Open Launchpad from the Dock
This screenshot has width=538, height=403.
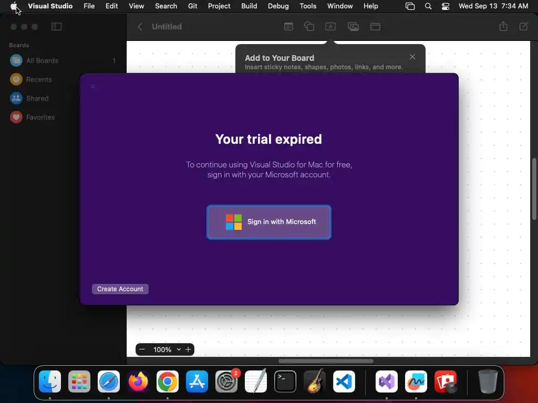click(79, 381)
